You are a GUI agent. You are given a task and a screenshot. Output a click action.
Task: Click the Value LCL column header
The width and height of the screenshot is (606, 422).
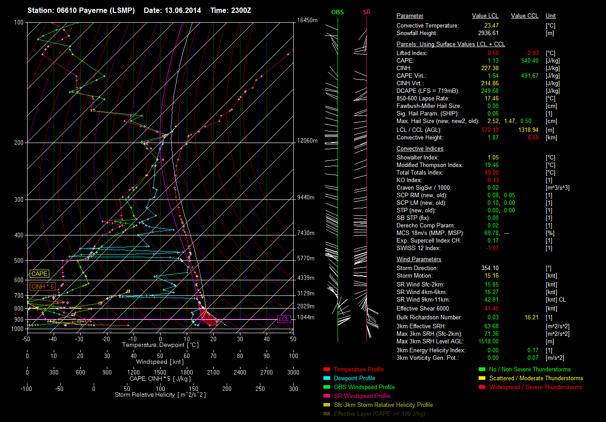[485, 16]
